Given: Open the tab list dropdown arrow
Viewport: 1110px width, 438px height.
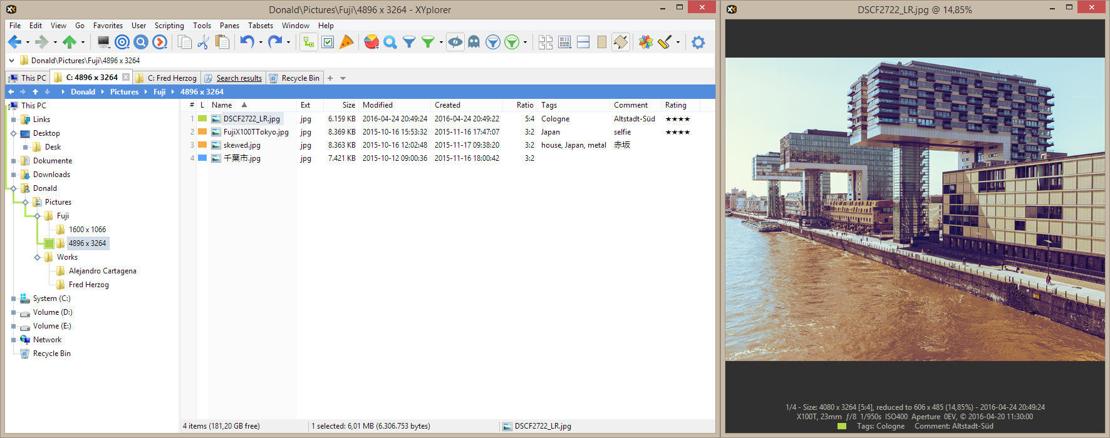Looking at the screenshot, I should point(343,78).
